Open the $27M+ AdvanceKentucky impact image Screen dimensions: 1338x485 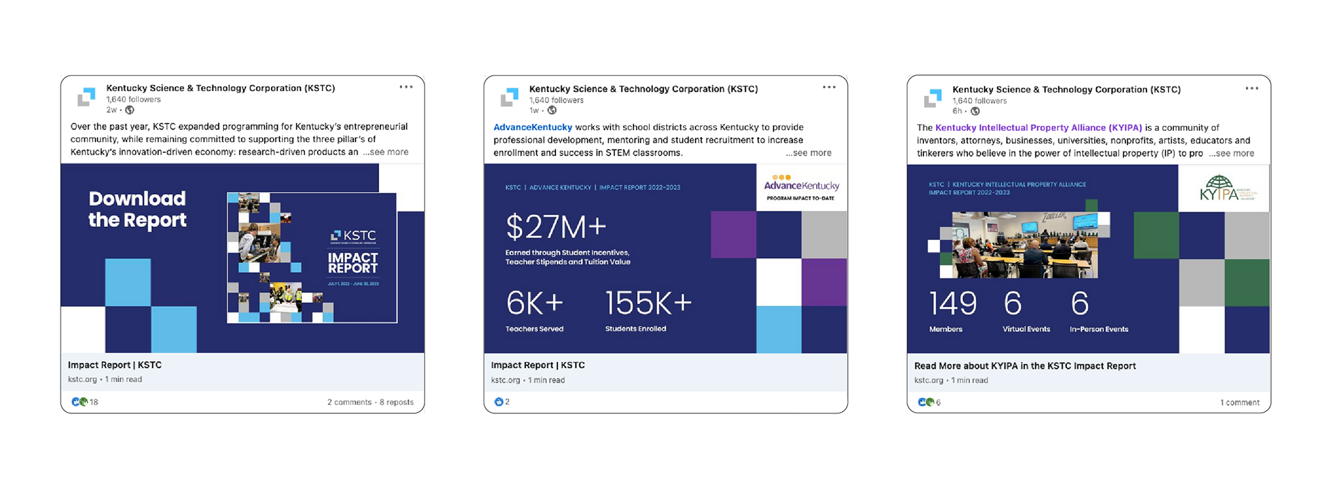pyautogui.click(x=666, y=258)
